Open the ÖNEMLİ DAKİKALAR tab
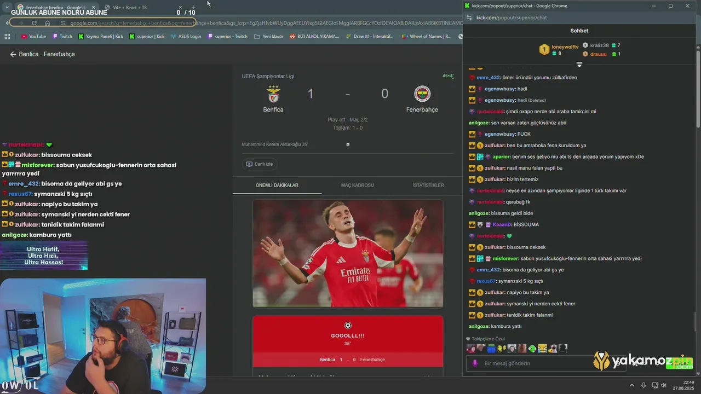701x394 pixels. tap(277, 185)
